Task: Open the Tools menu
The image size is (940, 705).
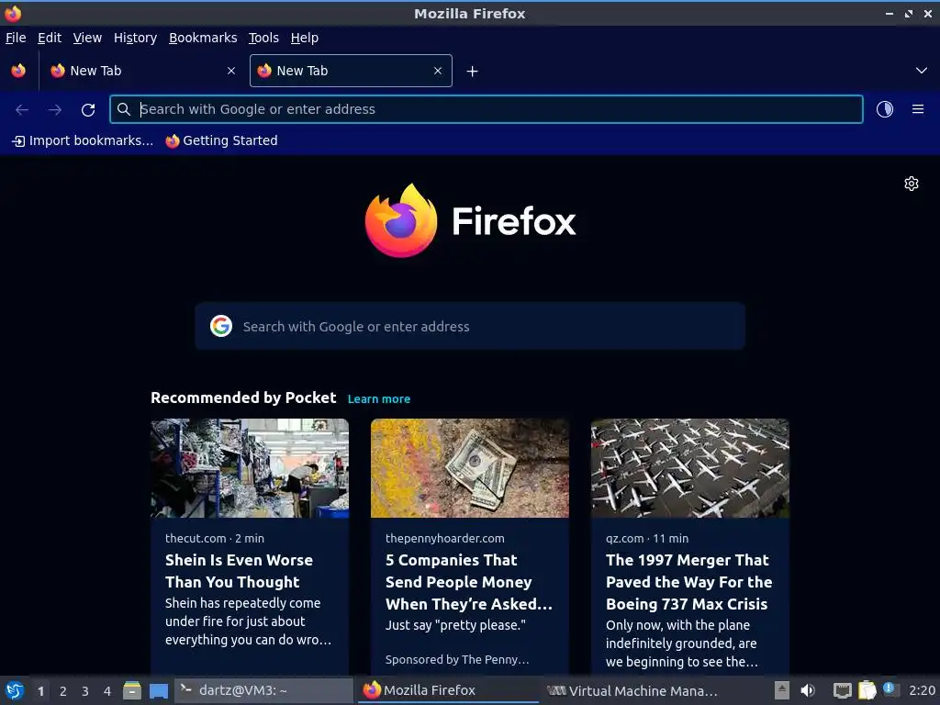Action: click(263, 38)
